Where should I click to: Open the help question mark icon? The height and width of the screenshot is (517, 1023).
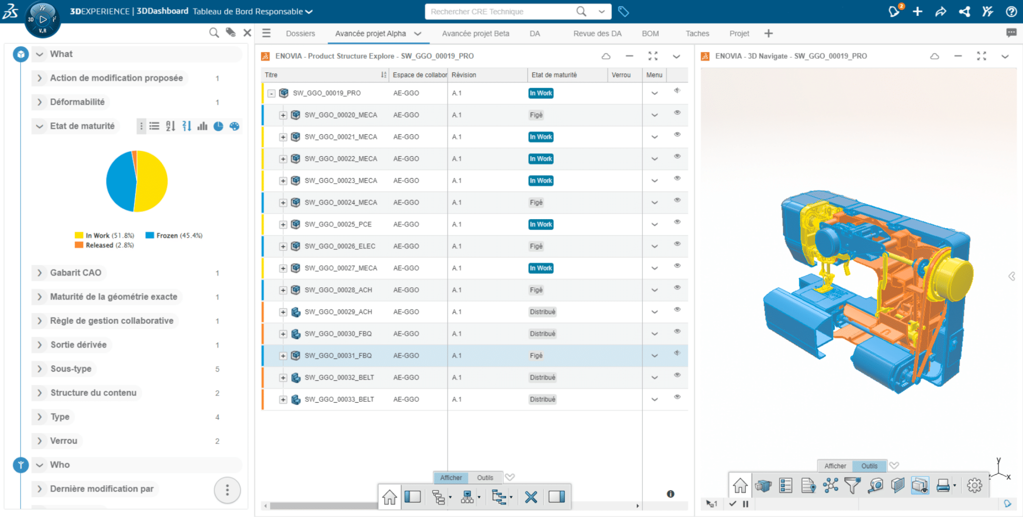click(x=1012, y=11)
